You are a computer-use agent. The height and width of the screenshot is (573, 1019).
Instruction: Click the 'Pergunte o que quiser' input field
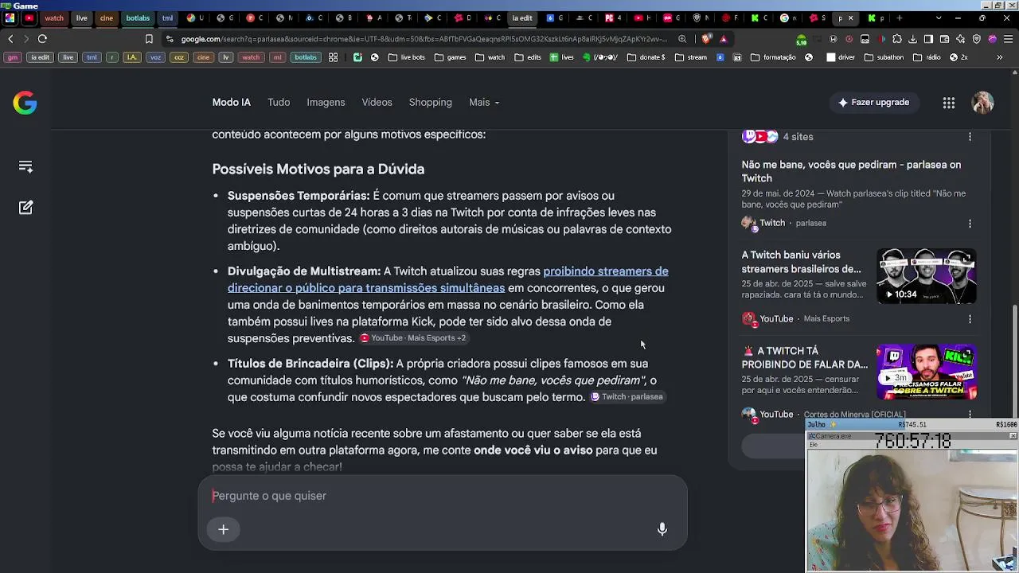pos(442,496)
